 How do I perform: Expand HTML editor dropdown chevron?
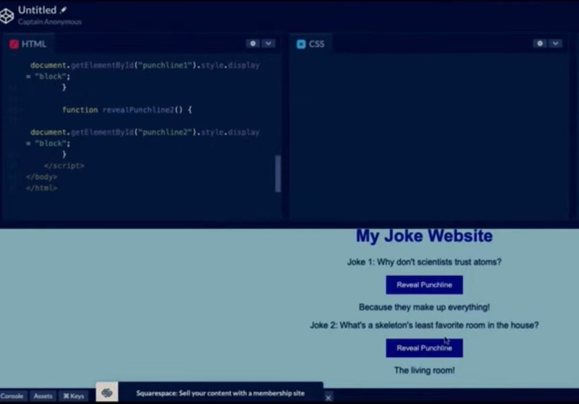269,43
